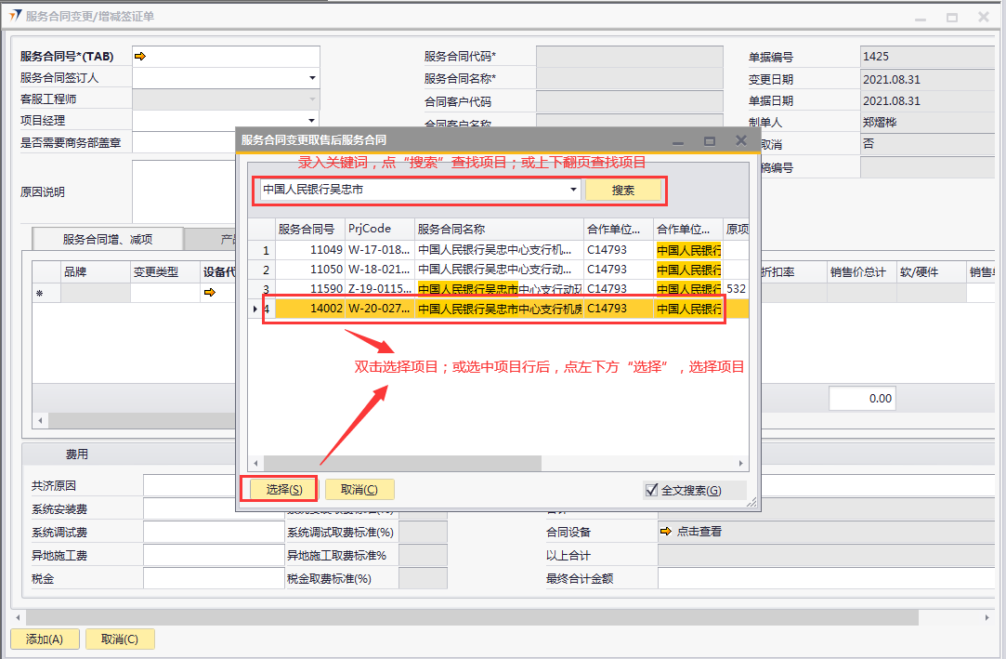Click arrow icon in 设备代码 column cell

tap(209, 293)
